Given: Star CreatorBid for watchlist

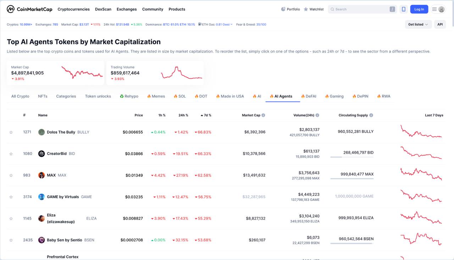Looking at the screenshot, I should click(11, 154).
